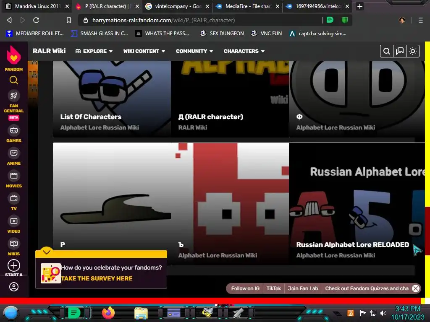Click the RALR Wiki title link
The image size is (430, 322).
49,51
